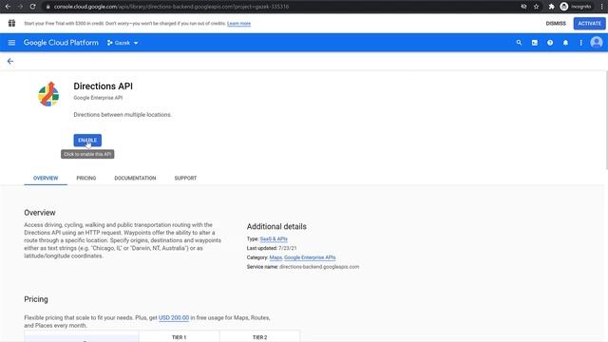Image resolution: width=608 pixels, height=342 pixels.
Task: Open browser extensions puzzle icon
Action: pyautogui.click(x=551, y=7)
